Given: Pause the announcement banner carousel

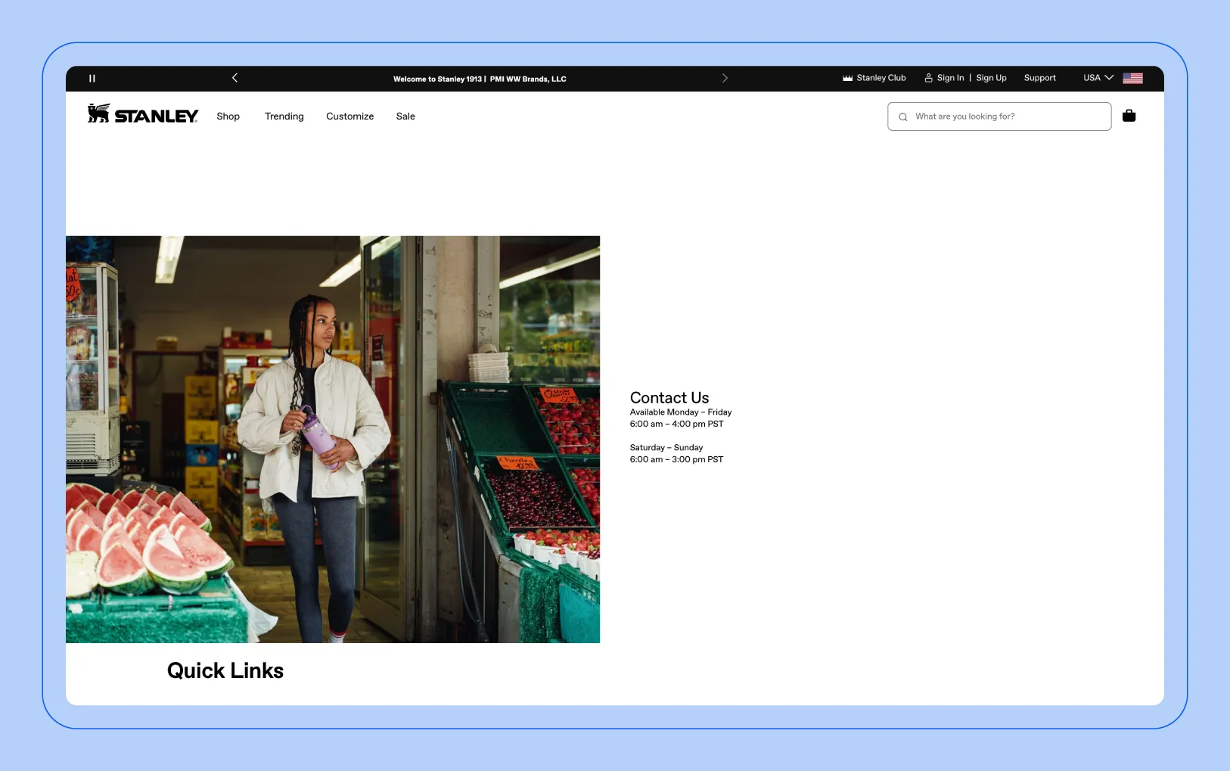Looking at the screenshot, I should 92,79.
